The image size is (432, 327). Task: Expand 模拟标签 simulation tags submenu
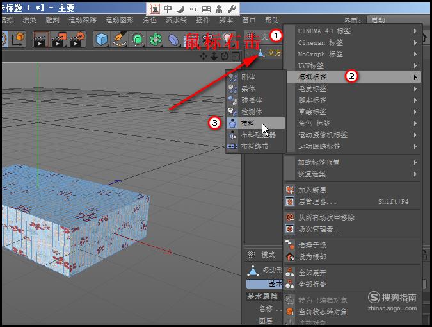(354, 77)
